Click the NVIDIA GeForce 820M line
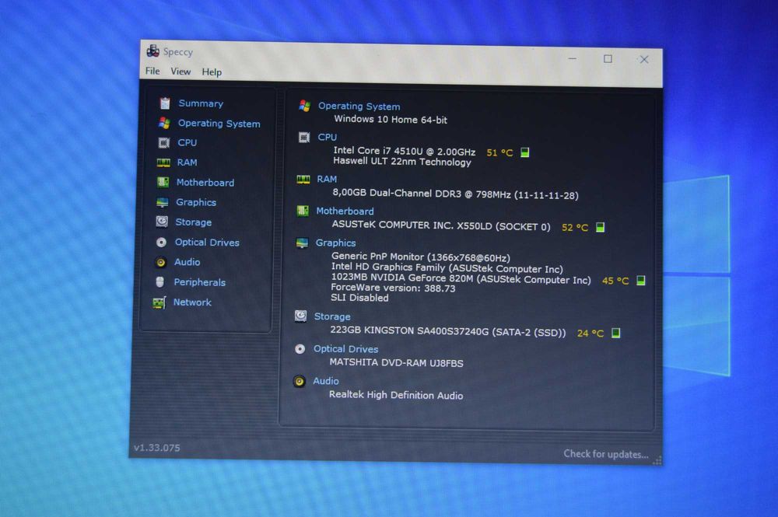 (x=461, y=278)
